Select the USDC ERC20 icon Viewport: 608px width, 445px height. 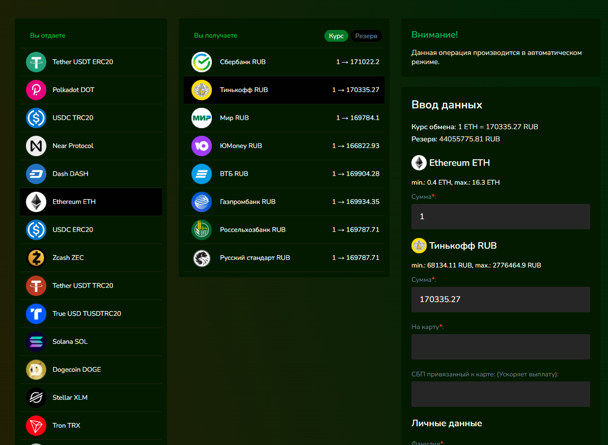[x=36, y=230]
